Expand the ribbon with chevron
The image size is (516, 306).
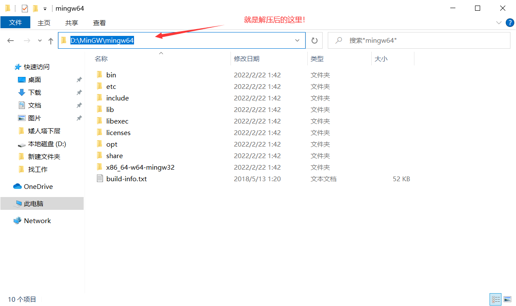tap(499, 23)
